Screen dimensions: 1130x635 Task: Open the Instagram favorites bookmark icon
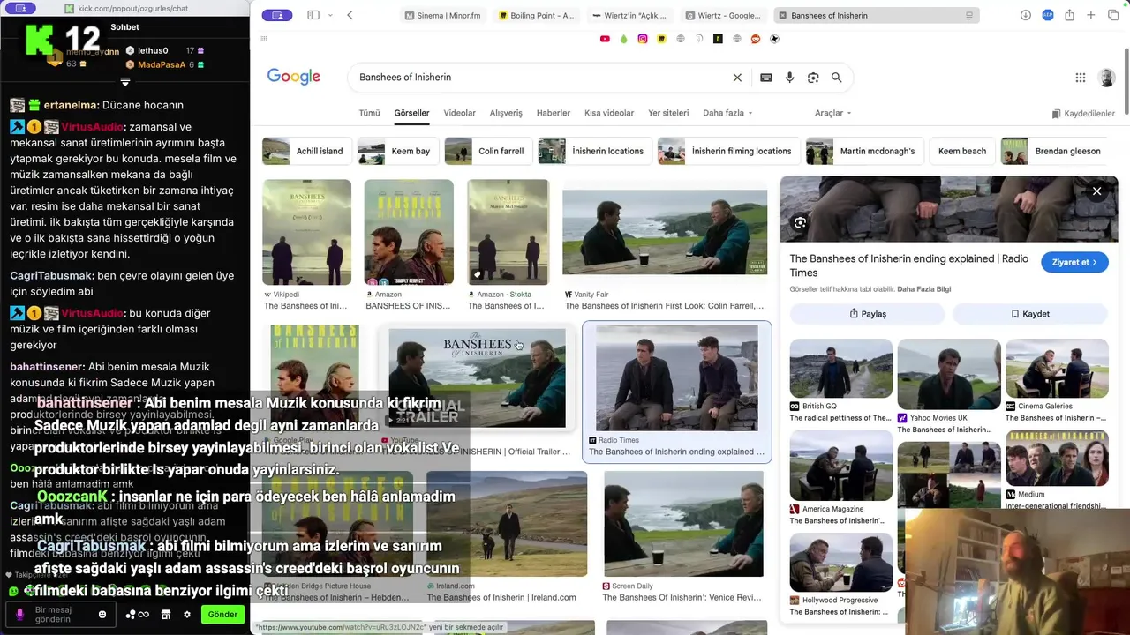click(x=643, y=39)
